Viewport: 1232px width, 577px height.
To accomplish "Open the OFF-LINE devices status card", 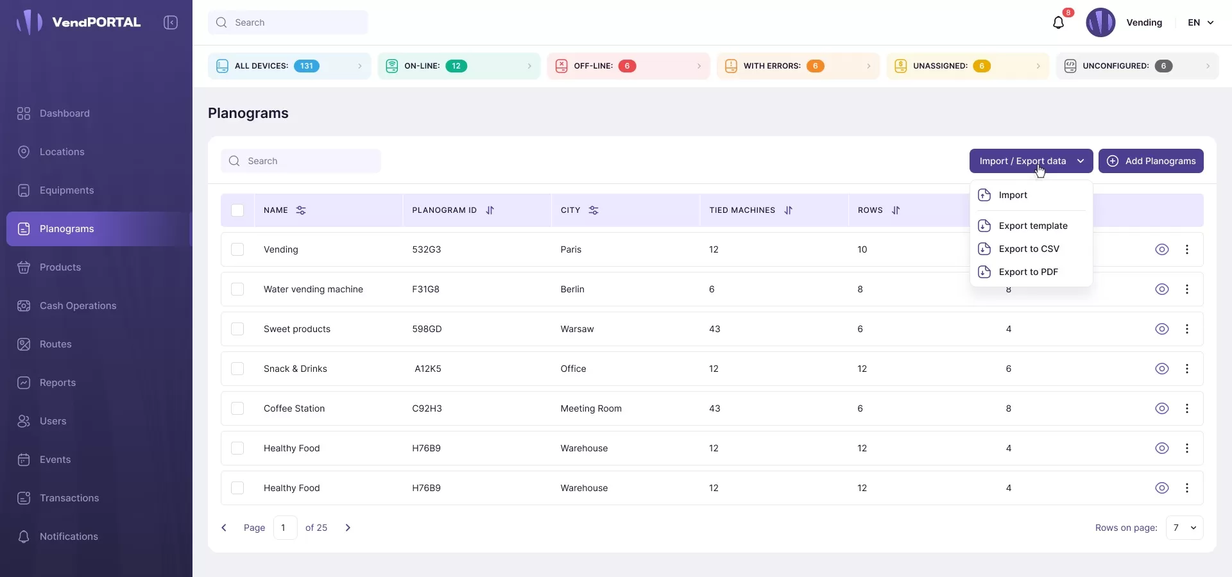I will tap(628, 66).
